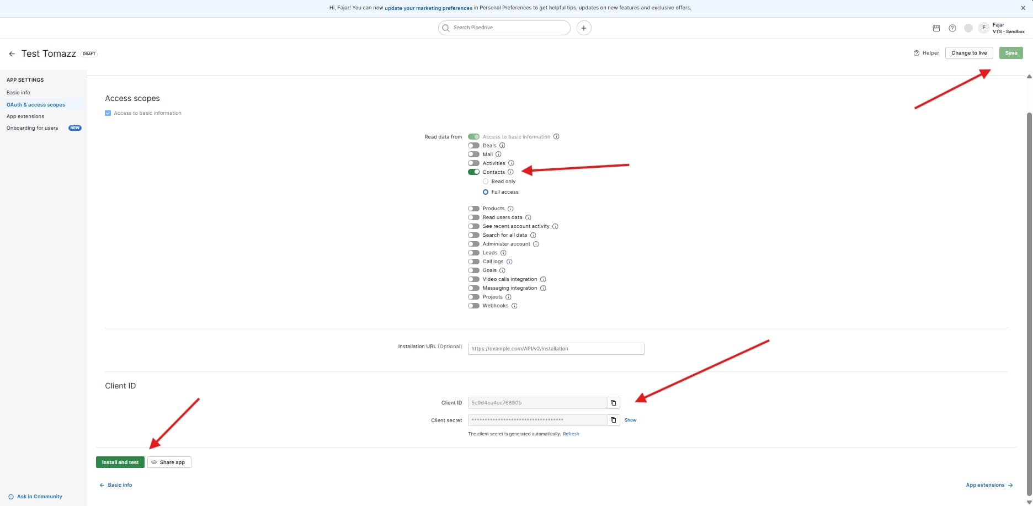Copy the Client secret value
Screen dimensions: 1033x506
614,420
